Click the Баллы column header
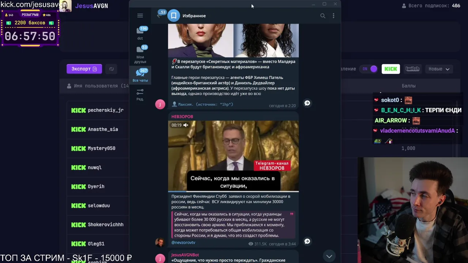This screenshot has height=263, width=468. pyautogui.click(x=408, y=86)
